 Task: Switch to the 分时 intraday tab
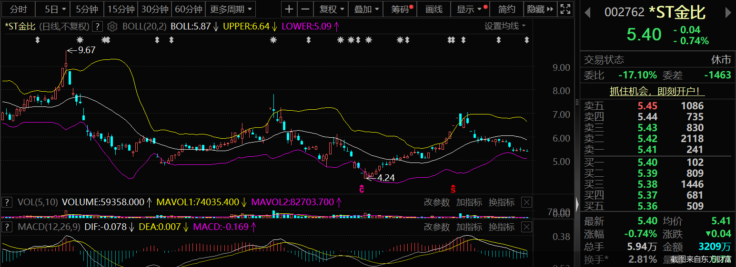pyautogui.click(x=19, y=9)
